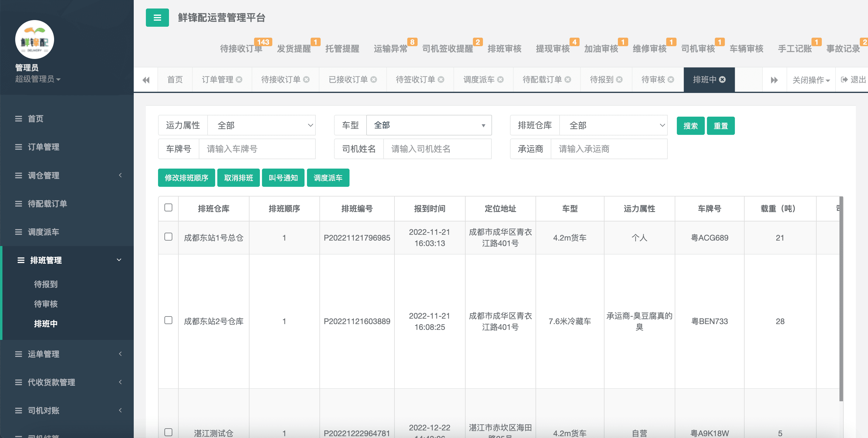This screenshot has height=438, width=868.
Task: Expand the 调仓管理 sidebar chevron
Action: click(120, 175)
